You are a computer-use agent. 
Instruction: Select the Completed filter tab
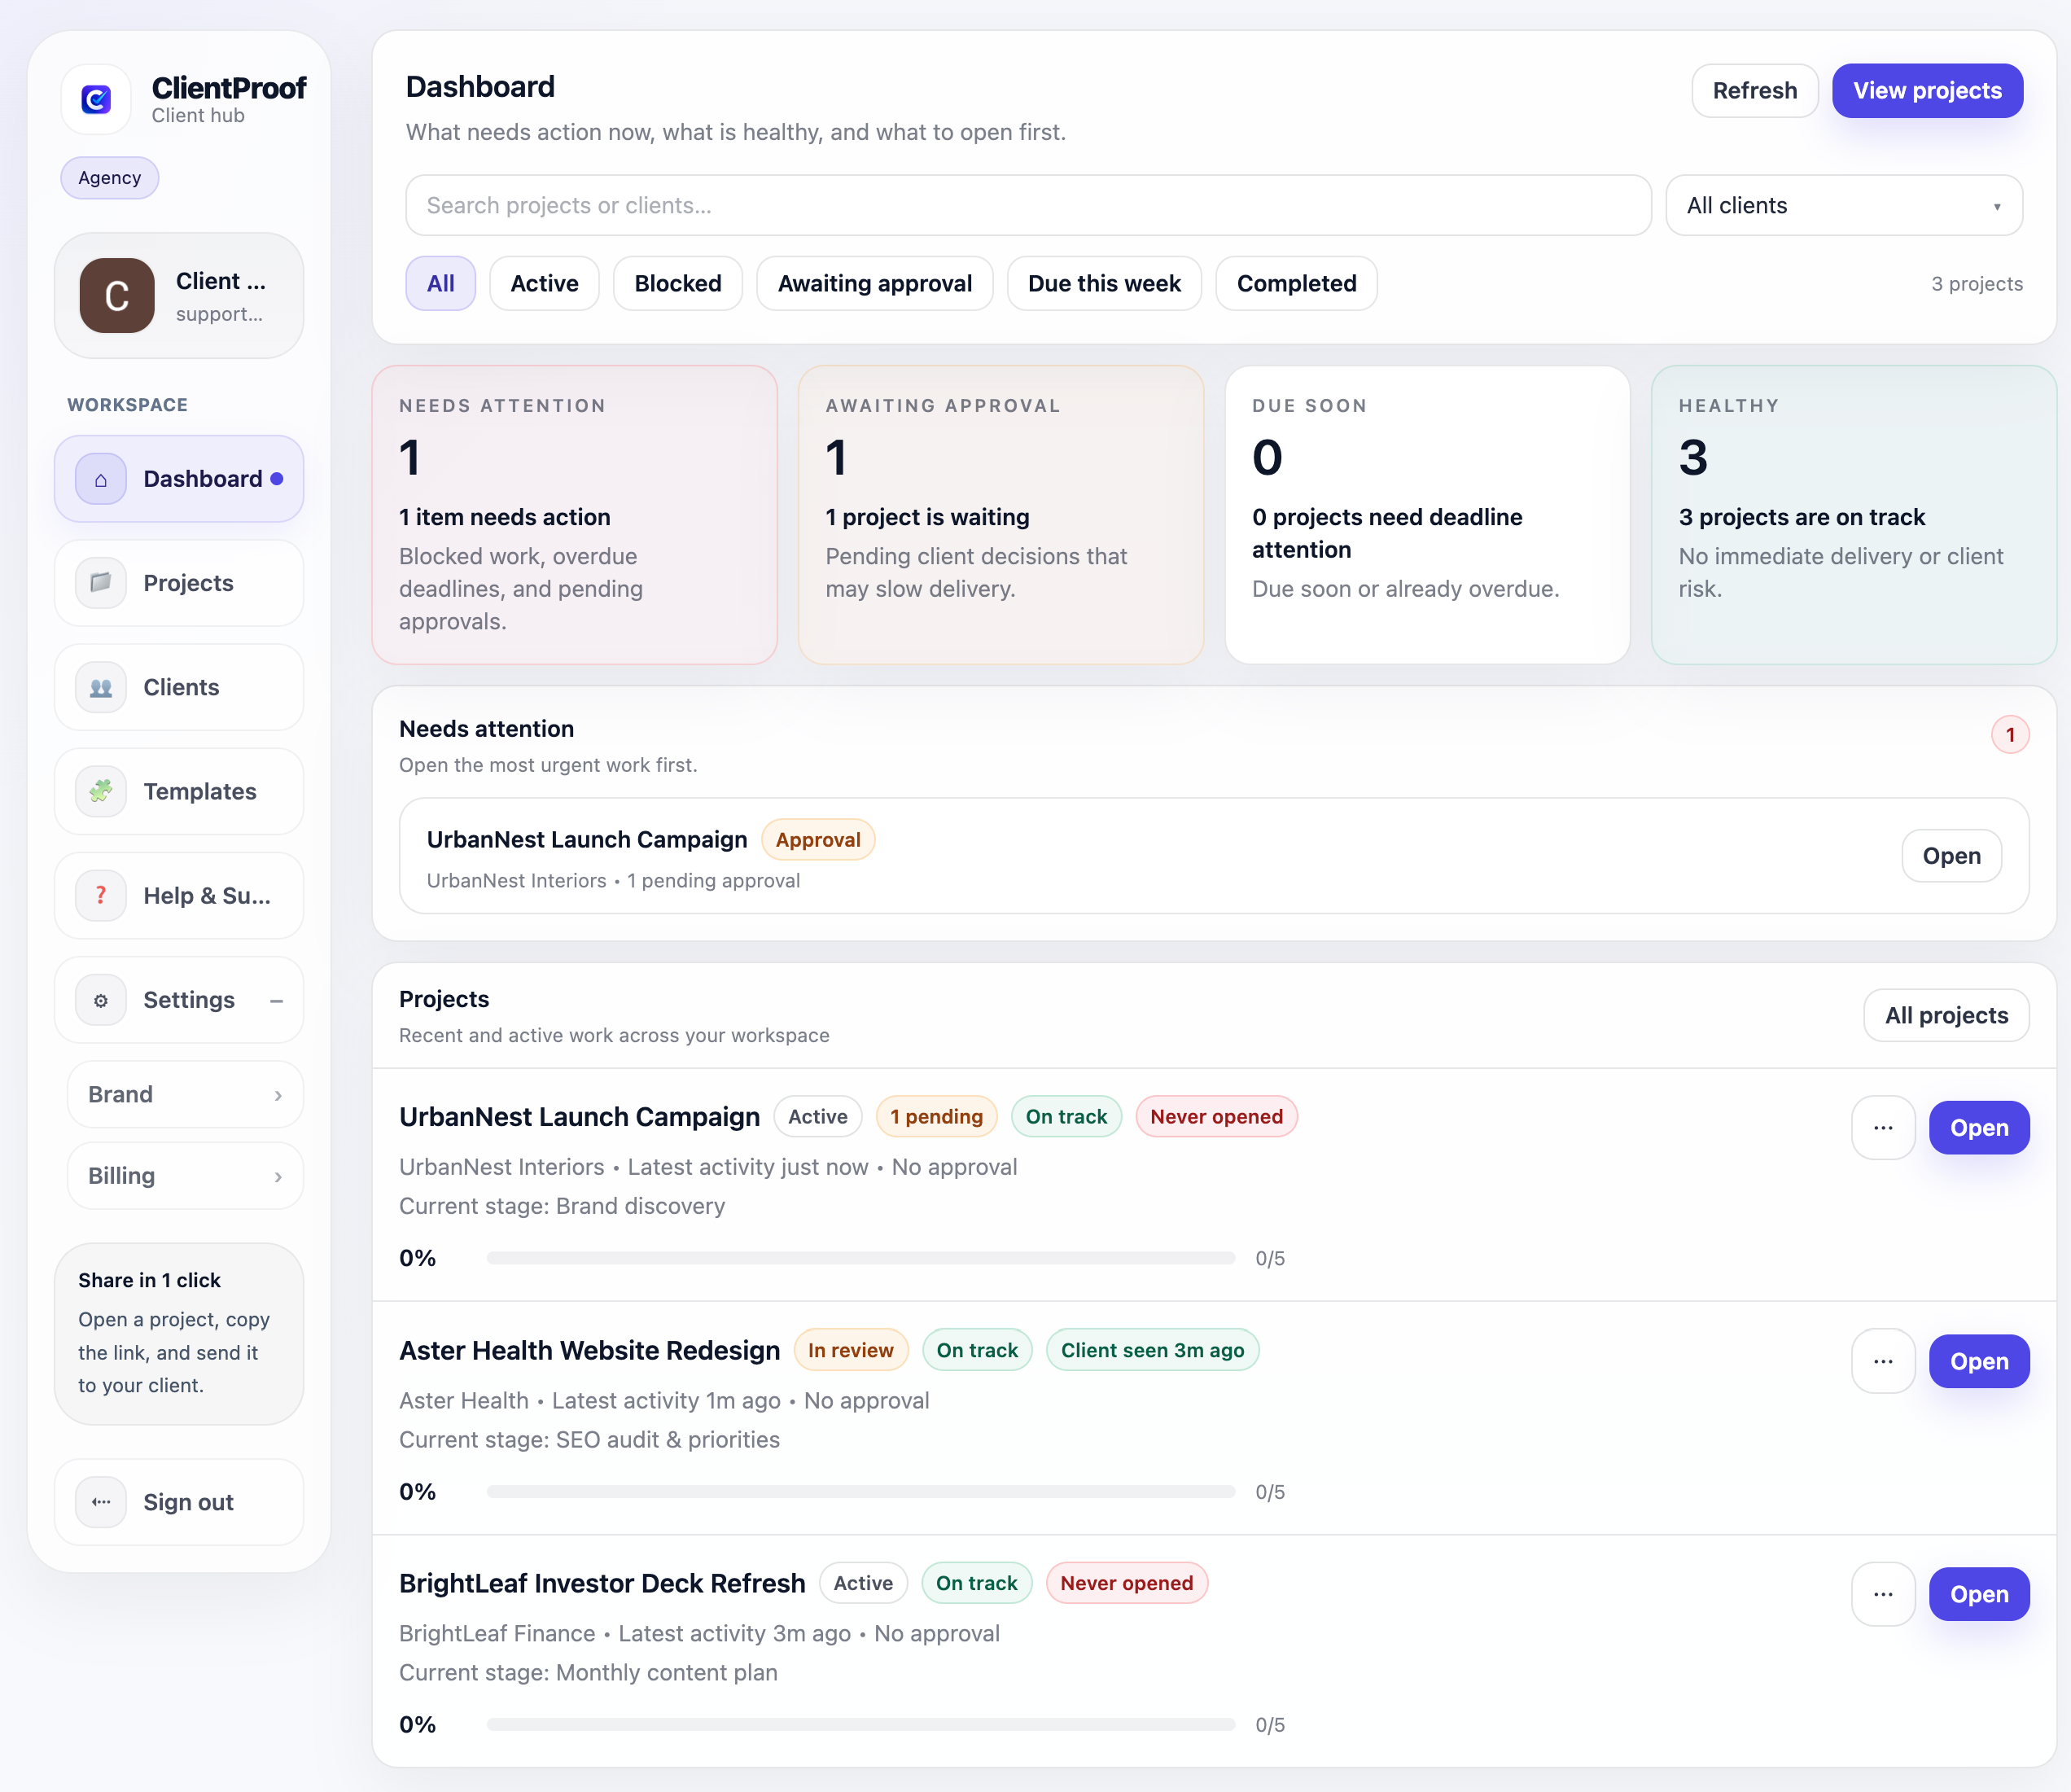click(1296, 284)
